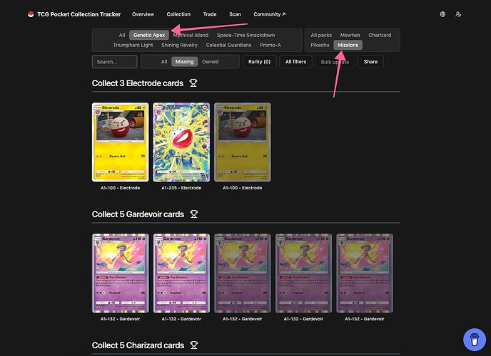Viewport: 491px width, 356px height.
Task: Click the Share button
Action: 370,62
